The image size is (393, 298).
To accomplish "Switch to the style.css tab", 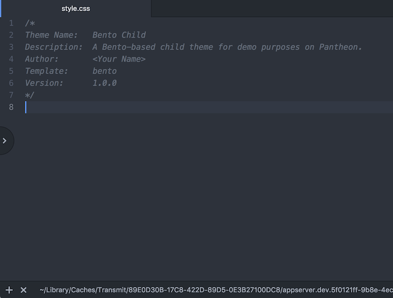I will [76, 8].
